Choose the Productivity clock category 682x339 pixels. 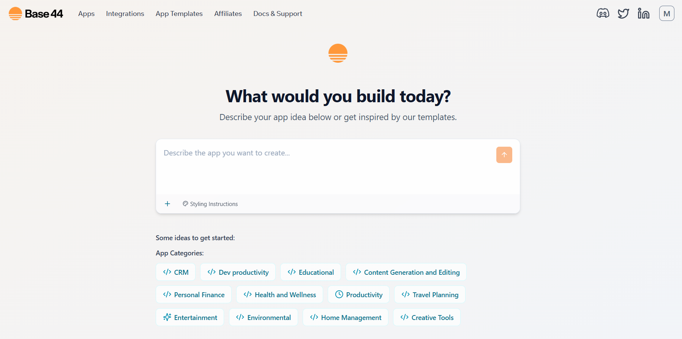tap(358, 295)
